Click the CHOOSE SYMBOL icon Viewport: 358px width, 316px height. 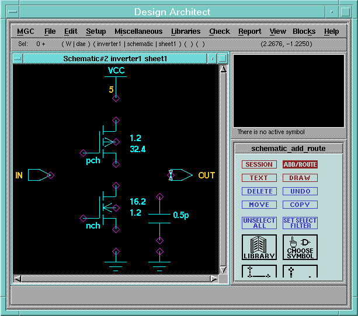[300, 247]
